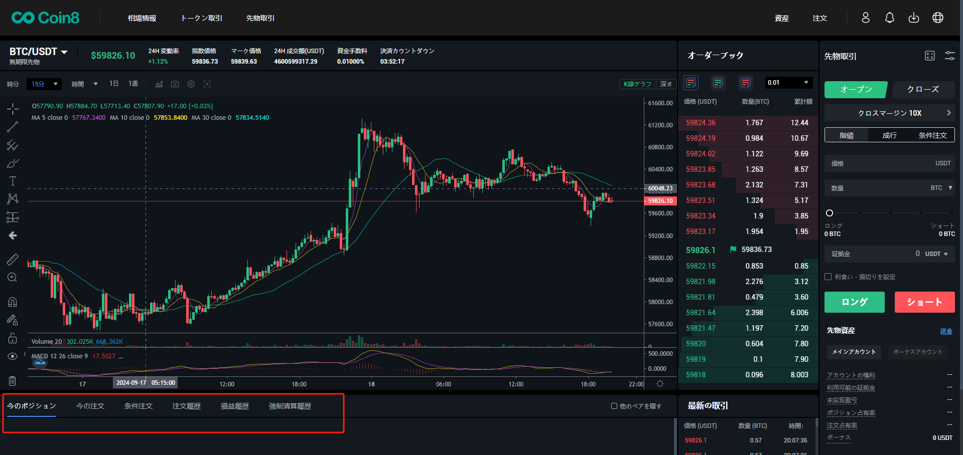The height and width of the screenshot is (455, 963).
Task: Open the user account profile icon
Action: pyautogui.click(x=865, y=18)
